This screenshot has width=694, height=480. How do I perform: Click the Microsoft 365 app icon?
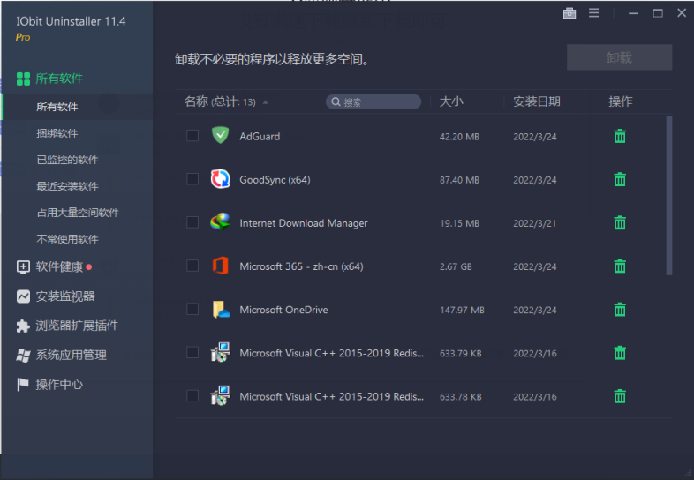(220, 266)
